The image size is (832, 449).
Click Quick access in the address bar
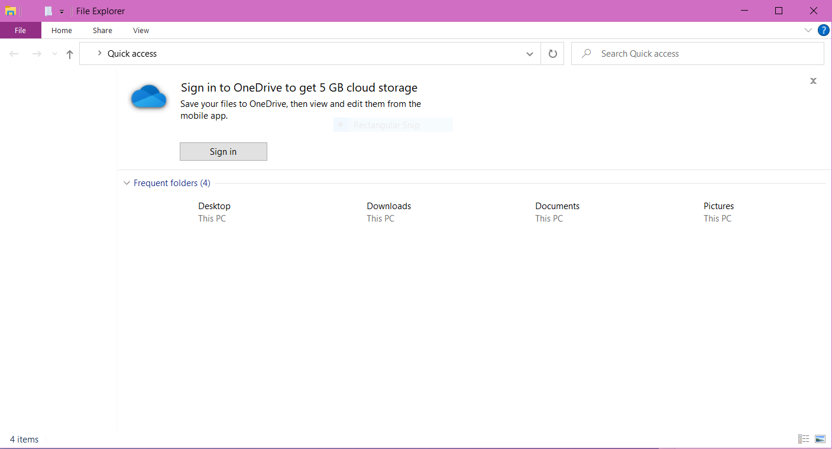[132, 54]
